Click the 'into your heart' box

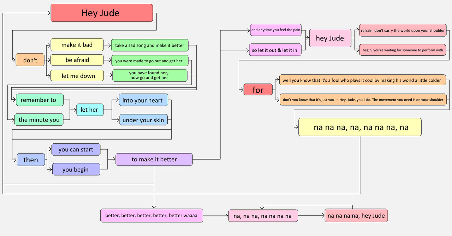coord(143,100)
